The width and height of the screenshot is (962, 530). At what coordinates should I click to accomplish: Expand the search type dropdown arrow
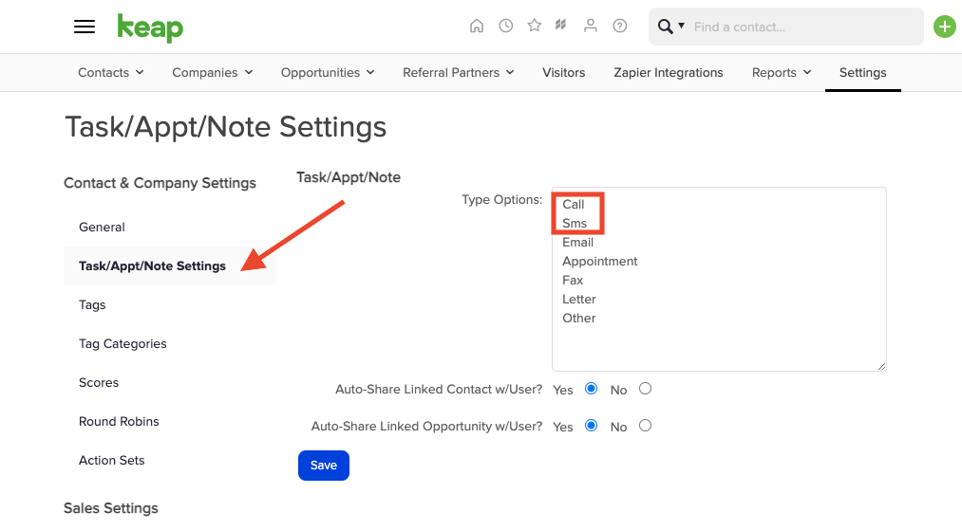tap(681, 26)
